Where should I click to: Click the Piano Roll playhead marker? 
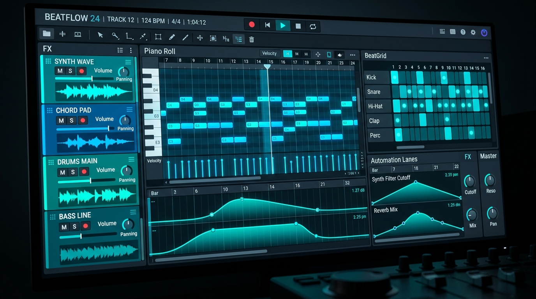[x=267, y=67]
